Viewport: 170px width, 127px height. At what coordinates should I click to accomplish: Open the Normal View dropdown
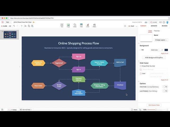27,109
